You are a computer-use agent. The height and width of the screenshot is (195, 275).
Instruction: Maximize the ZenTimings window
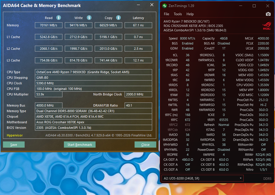(x=254, y=6)
